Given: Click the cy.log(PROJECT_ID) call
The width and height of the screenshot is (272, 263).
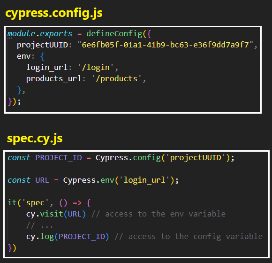Looking at the screenshot, I should coord(68,237).
